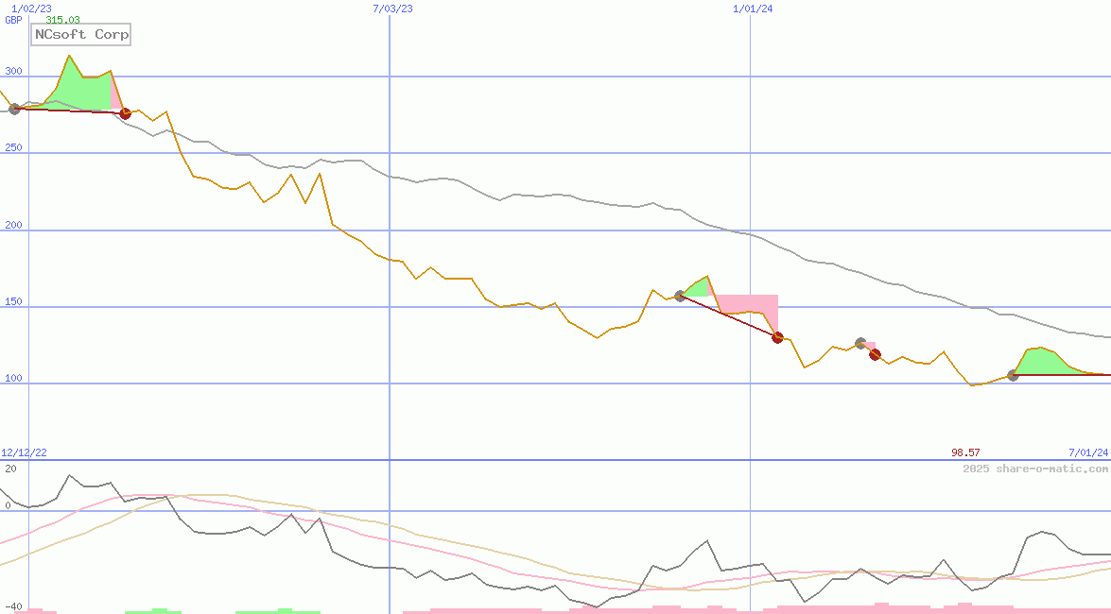Click the GBP currency label

[x=13, y=20]
